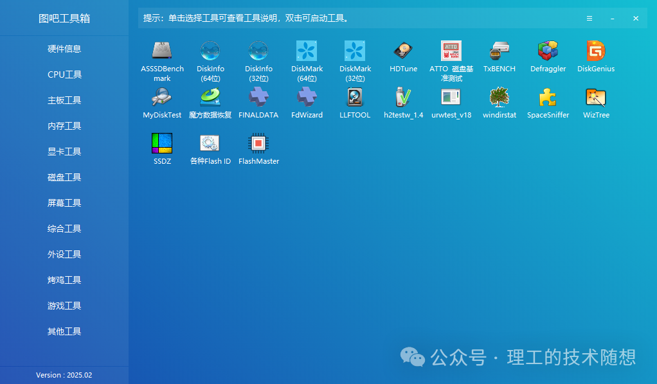
Task: Open DiskInfo (64位)
Action: point(210,58)
